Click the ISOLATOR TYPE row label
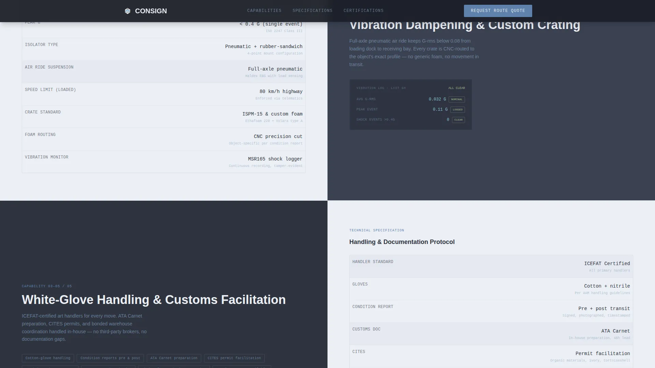Image resolution: width=655 pixels, height=368 pixels. pyautogui.click(x=41, y=45)
